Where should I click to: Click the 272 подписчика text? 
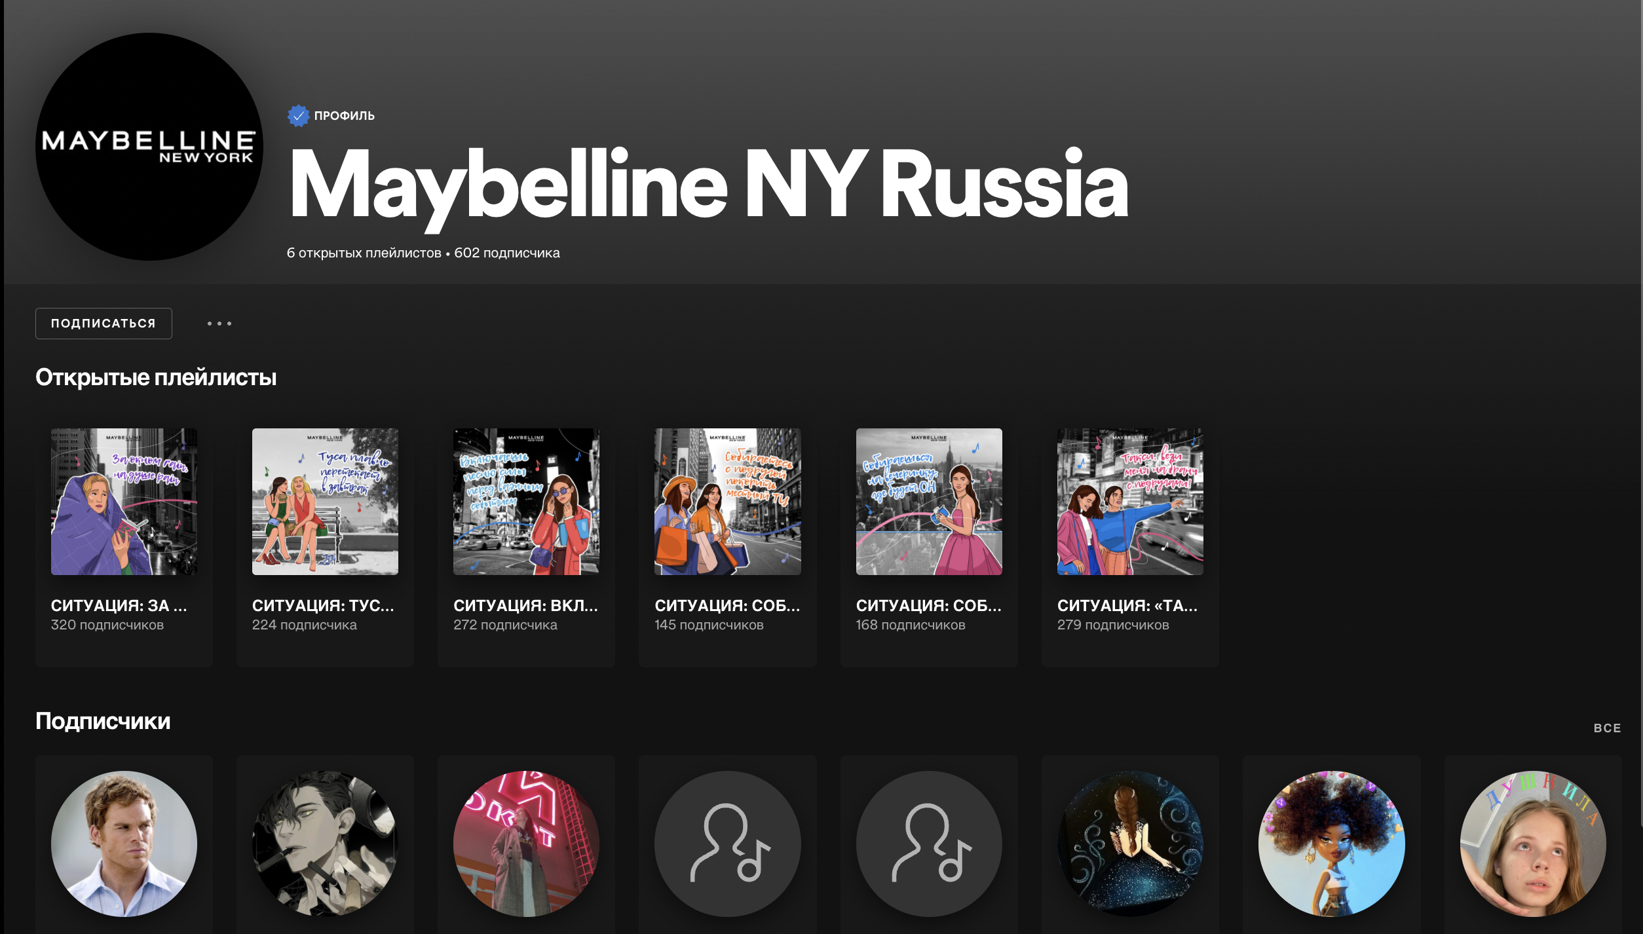click(505, 625)
